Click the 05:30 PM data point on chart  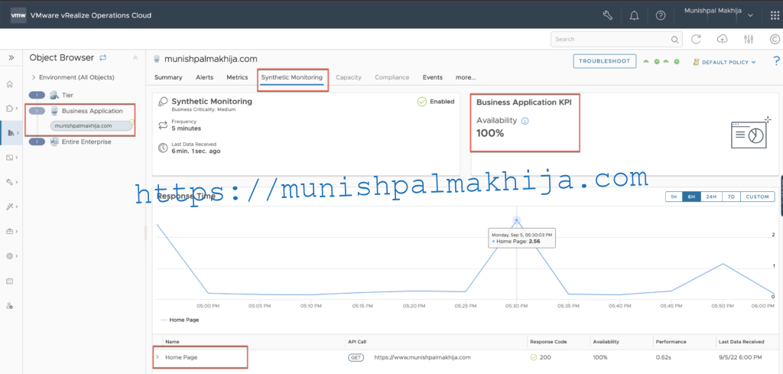[x=516, y=220]
